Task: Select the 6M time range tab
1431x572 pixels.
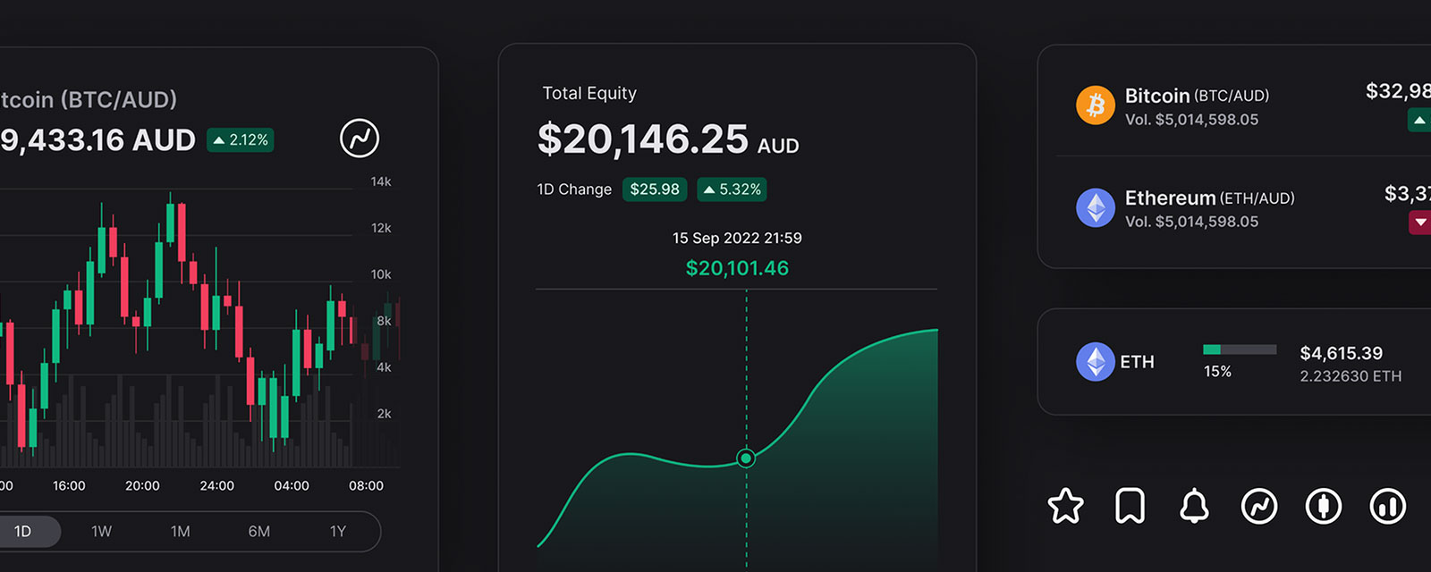Action: click(259, 531)
